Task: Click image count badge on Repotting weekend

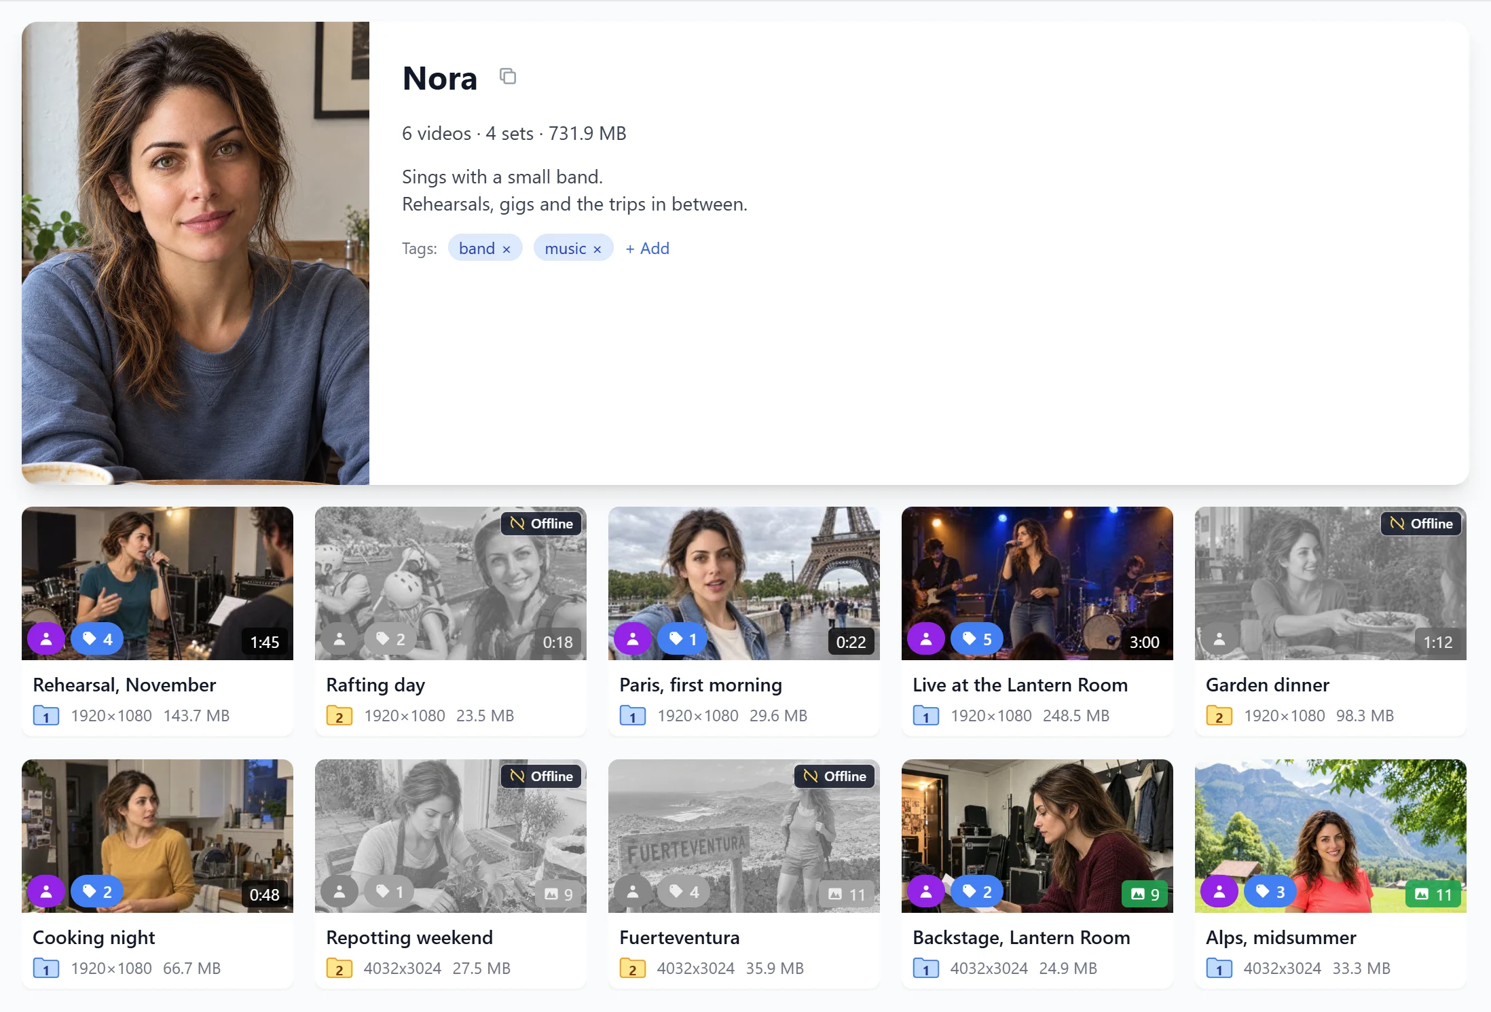Action: (559, 894)
